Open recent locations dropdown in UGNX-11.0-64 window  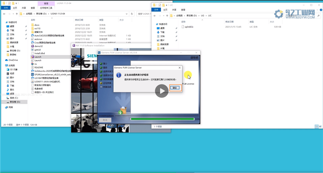click(x=13, y=14)
